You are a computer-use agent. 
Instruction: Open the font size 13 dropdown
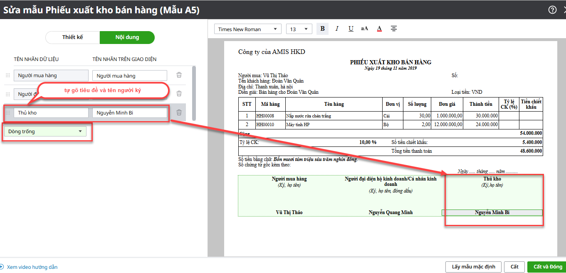[x=299, y=29]
